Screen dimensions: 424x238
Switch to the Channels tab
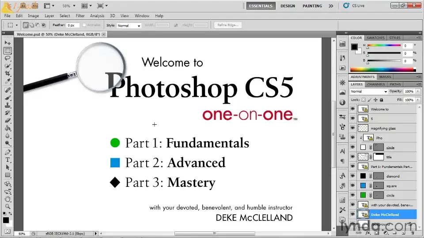pyautogui.click(x=376, y=85)
